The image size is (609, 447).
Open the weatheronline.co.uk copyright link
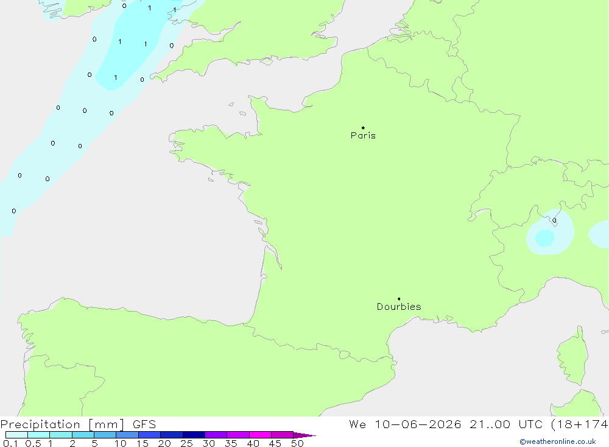coord(558,442)
